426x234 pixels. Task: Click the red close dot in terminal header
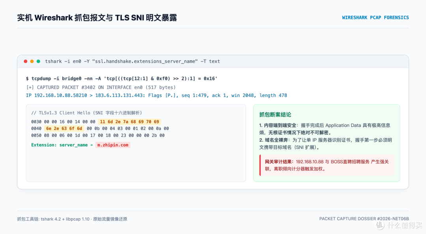click(26, 61)
